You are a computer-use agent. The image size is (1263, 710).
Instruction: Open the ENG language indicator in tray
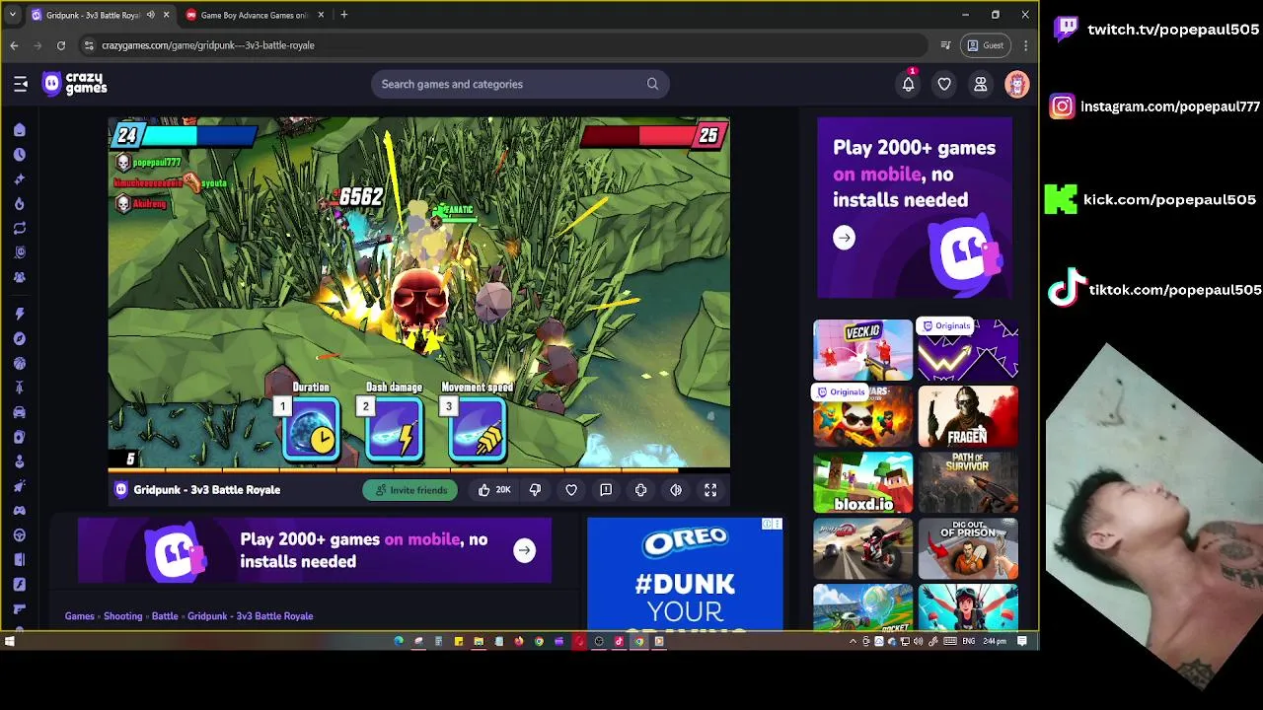click(969, 641)
